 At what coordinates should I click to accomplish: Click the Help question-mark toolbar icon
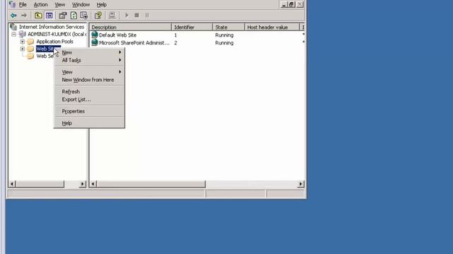[x=98, y=16]
